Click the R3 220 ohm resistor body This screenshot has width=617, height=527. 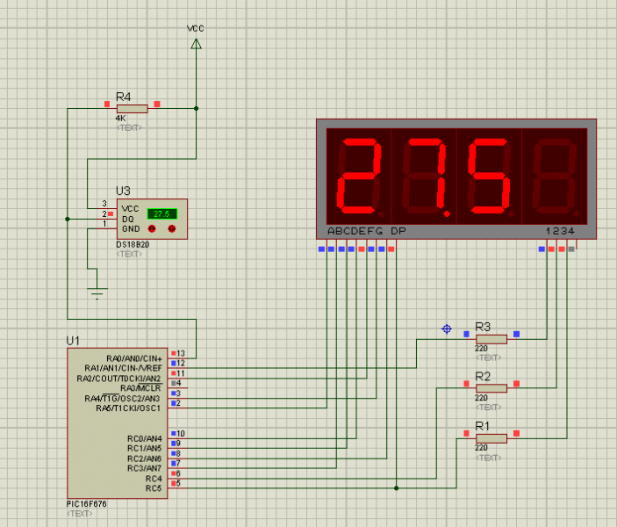491,338
